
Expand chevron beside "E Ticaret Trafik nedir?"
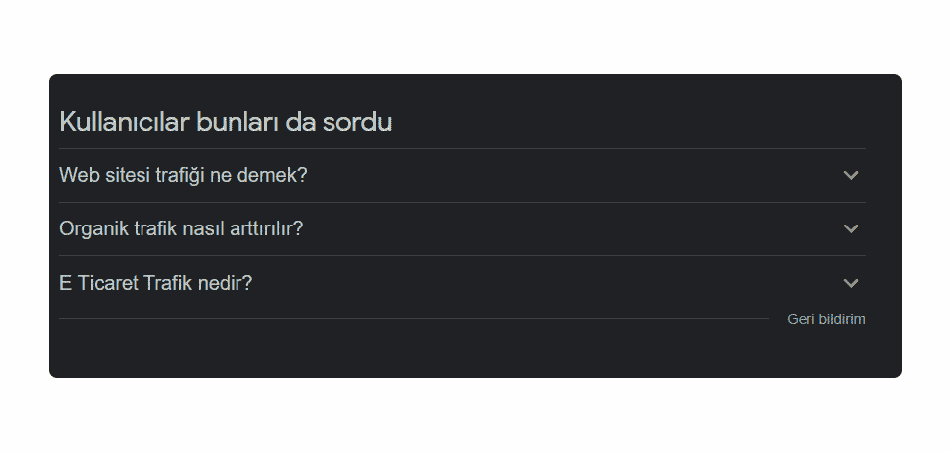click(x=850, y=283)
